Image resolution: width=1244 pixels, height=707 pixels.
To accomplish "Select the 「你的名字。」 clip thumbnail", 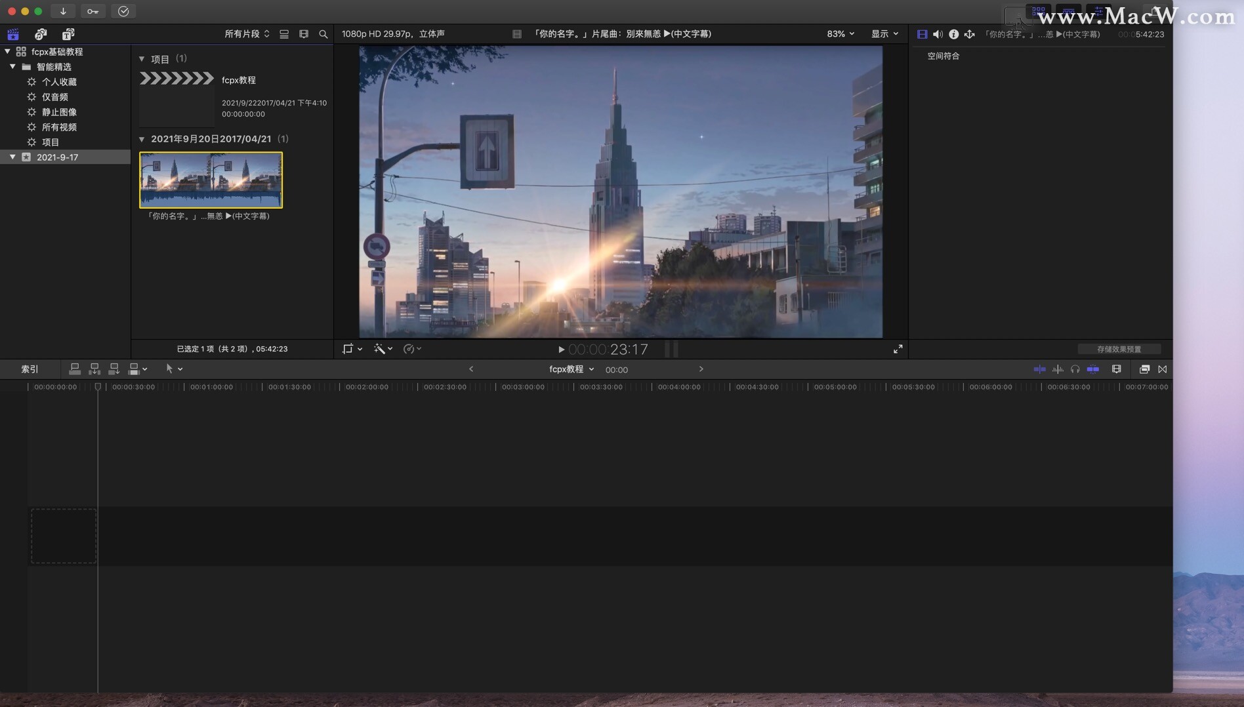I will 211,180.
